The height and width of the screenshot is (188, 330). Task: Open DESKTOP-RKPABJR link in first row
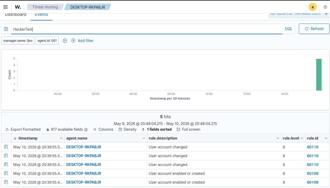(x=84, y=147)
